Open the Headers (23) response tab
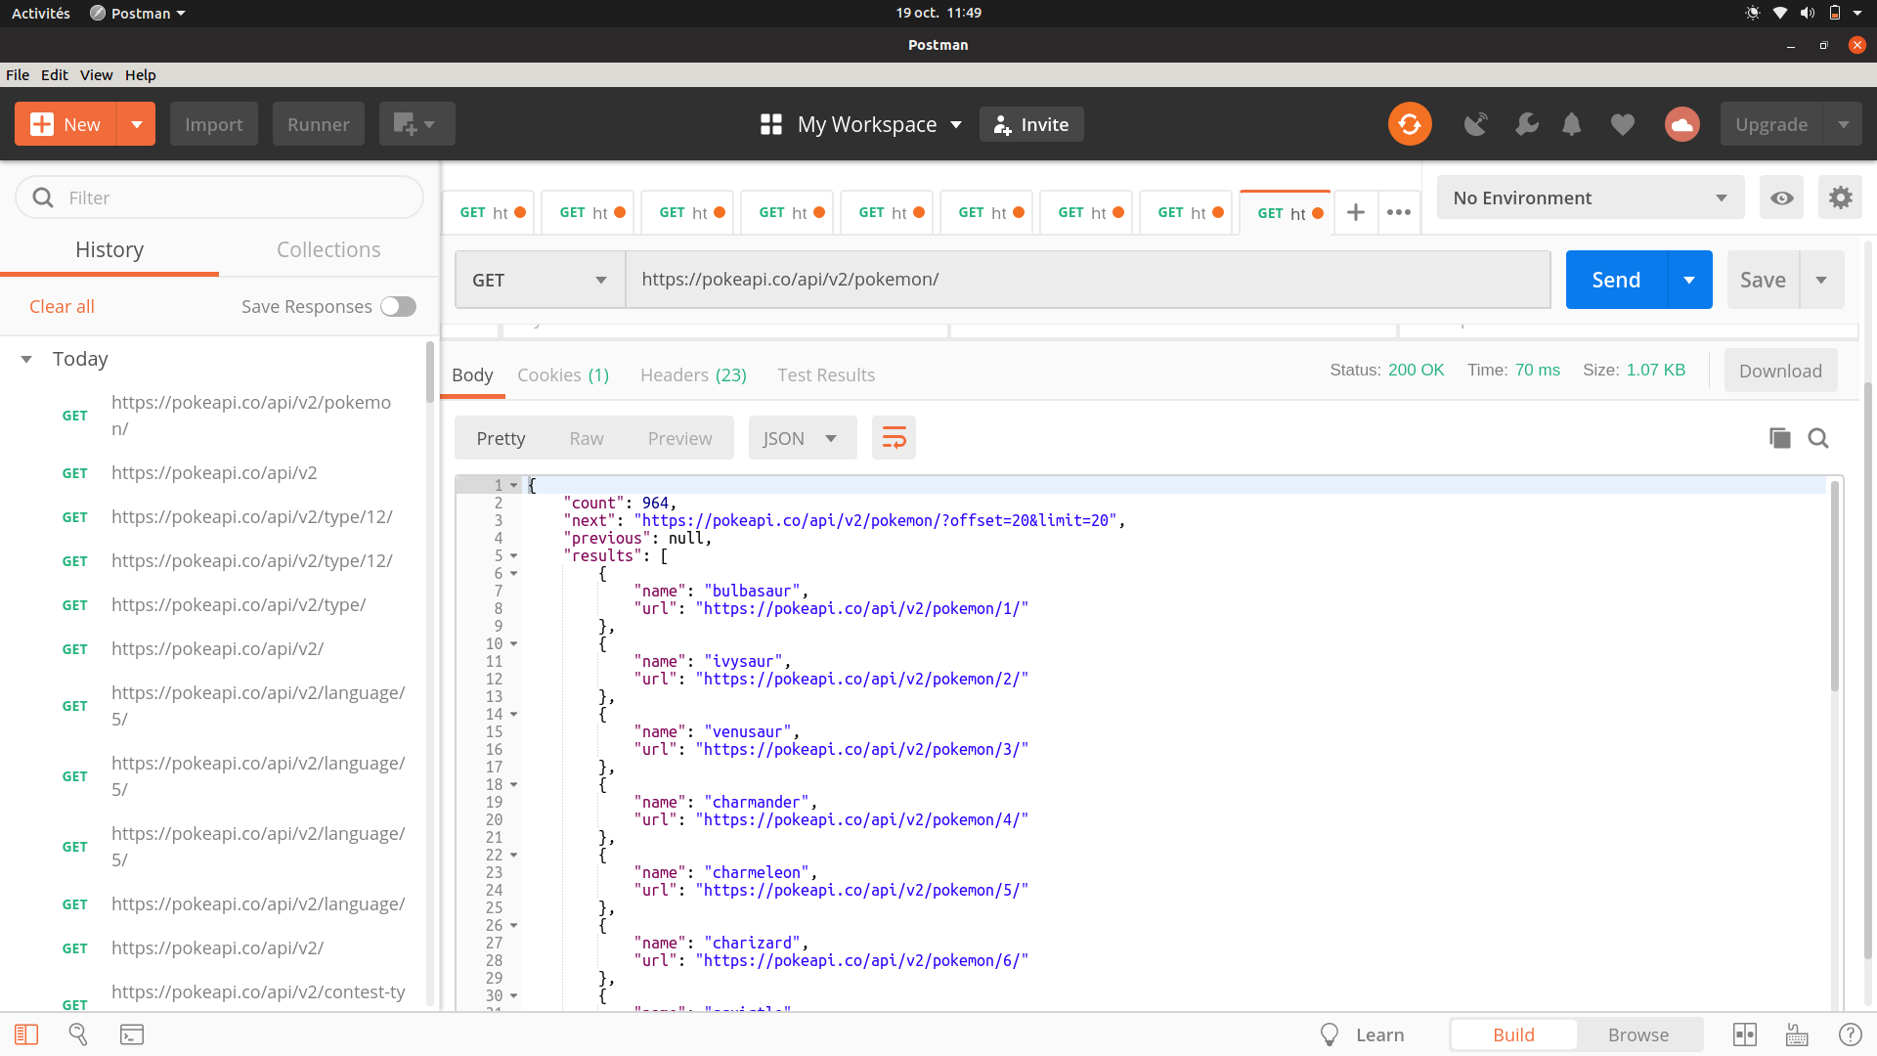Screen dimensions: 1877x1056 click(x=693, y=374)
